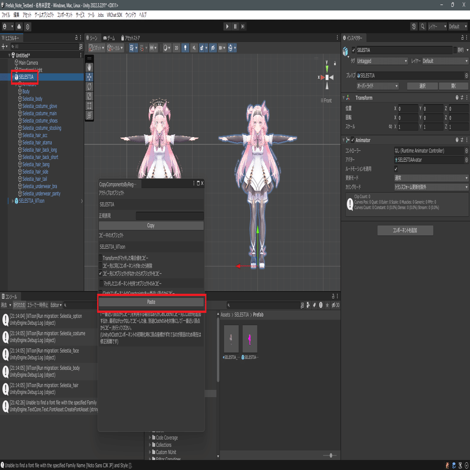Select the Move tool in scene toolbar
The width and height of the screenshot is (470, 470).
[89, 77]
